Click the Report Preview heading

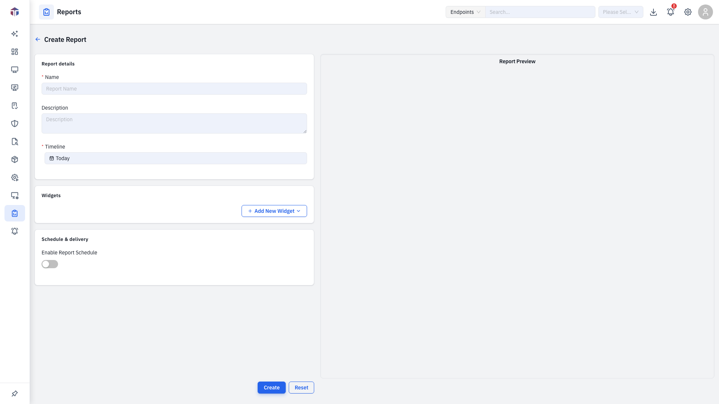517,61
